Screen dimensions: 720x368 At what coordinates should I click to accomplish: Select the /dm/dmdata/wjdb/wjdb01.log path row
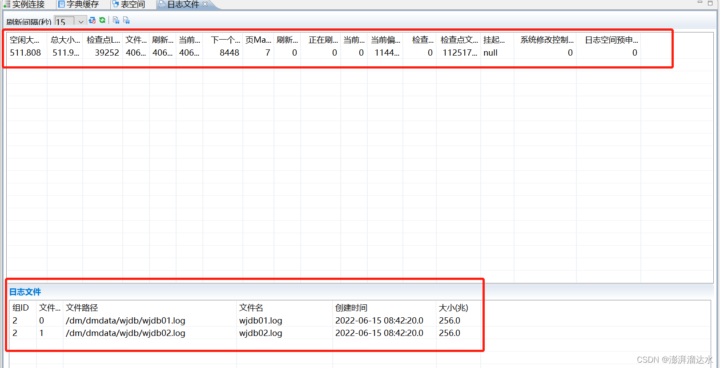click(x=125, y=320)
